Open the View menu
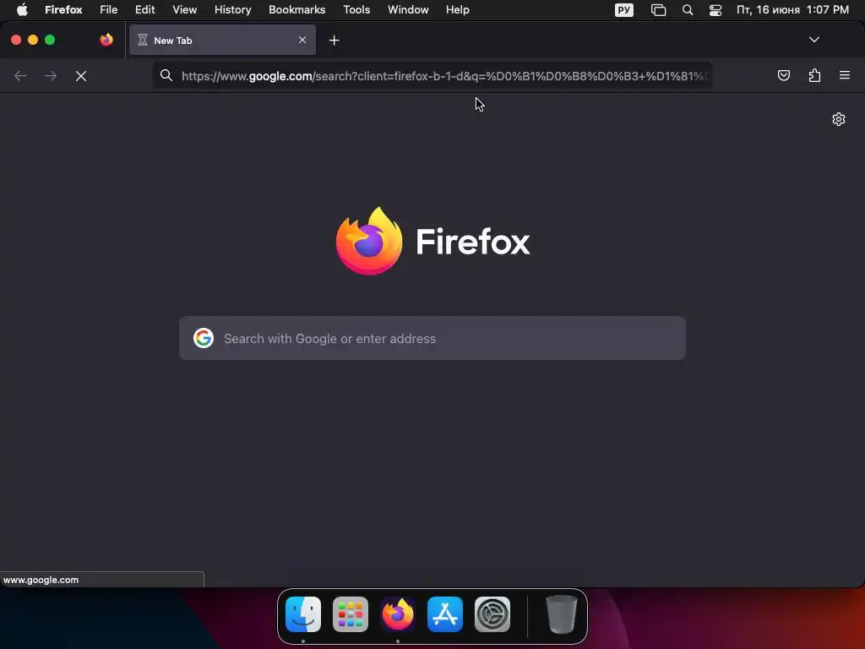Image resolution: width=865 pixels, height=649 pixels. [185, 10]
